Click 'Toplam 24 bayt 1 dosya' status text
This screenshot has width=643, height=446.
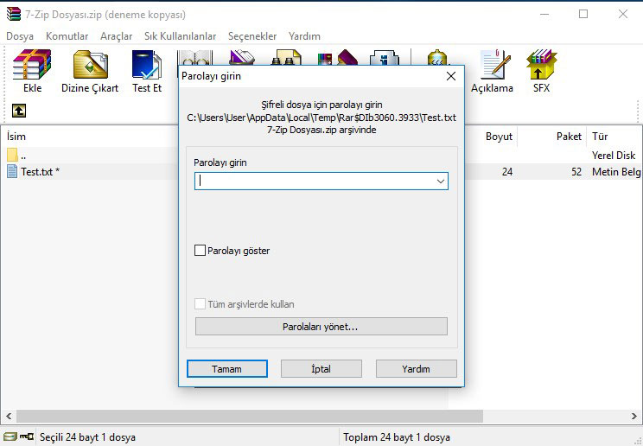pyautogui.click(x=397, y=437)
